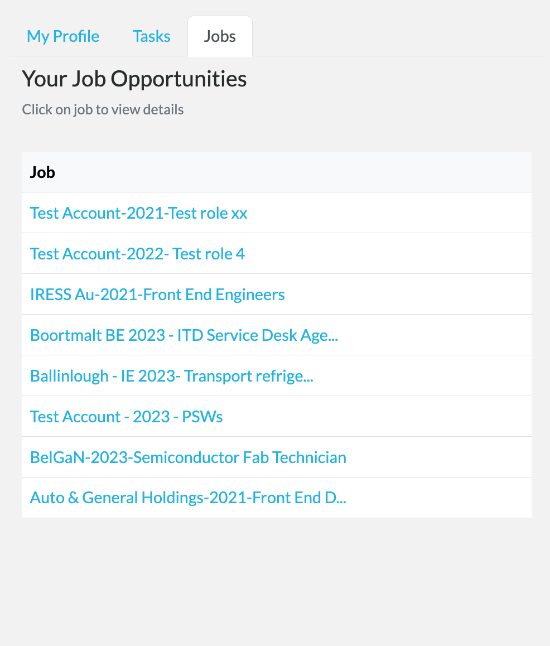Open Test Account-2021-Test role xx job
Screen dimensions: 550x646
pos(138,213)
